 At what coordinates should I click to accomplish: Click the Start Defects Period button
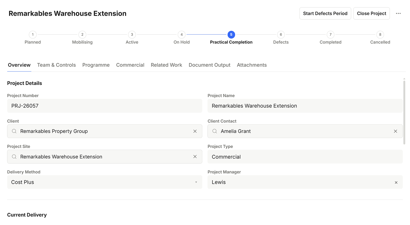(x=325, y=13)
